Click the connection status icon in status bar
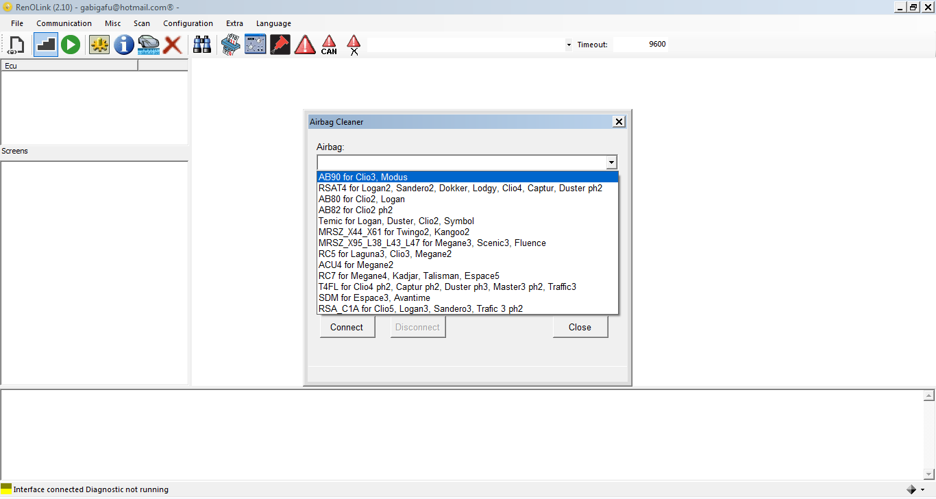The height and width of the screenshot is (499, 936). (x=6, y=489)
